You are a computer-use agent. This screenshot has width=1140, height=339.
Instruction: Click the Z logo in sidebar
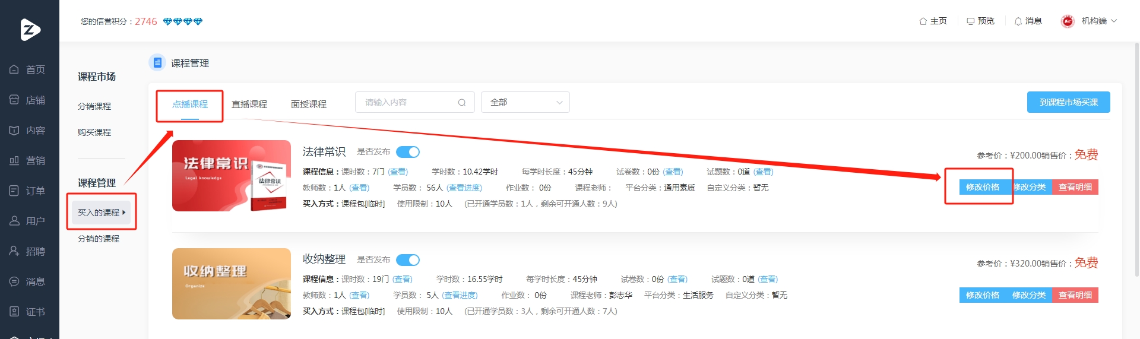(30, 29)
